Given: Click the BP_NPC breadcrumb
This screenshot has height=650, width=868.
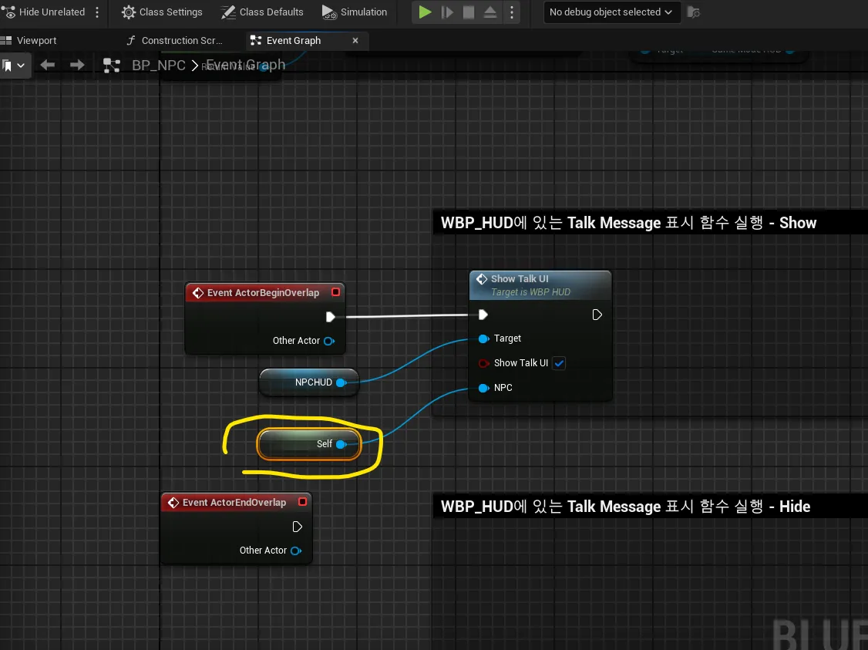Looking at the screenshot, I should pyautogui.click(x=158, y=66).
